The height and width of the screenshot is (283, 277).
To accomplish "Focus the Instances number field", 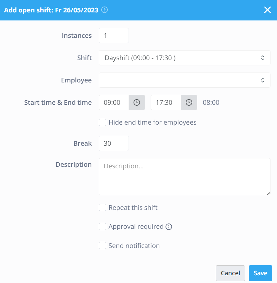I will [114, 36].
